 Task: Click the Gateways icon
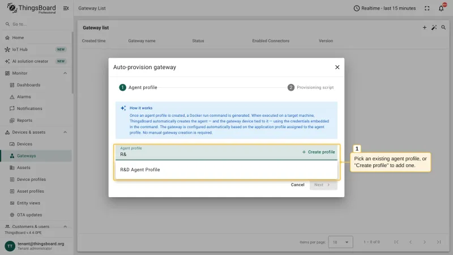click(12, 156)
